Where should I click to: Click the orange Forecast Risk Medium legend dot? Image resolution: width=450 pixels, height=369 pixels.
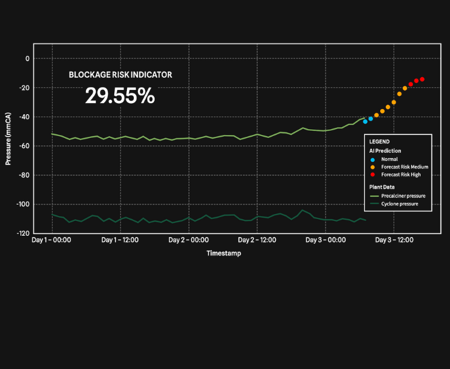(x=373, y=167)
